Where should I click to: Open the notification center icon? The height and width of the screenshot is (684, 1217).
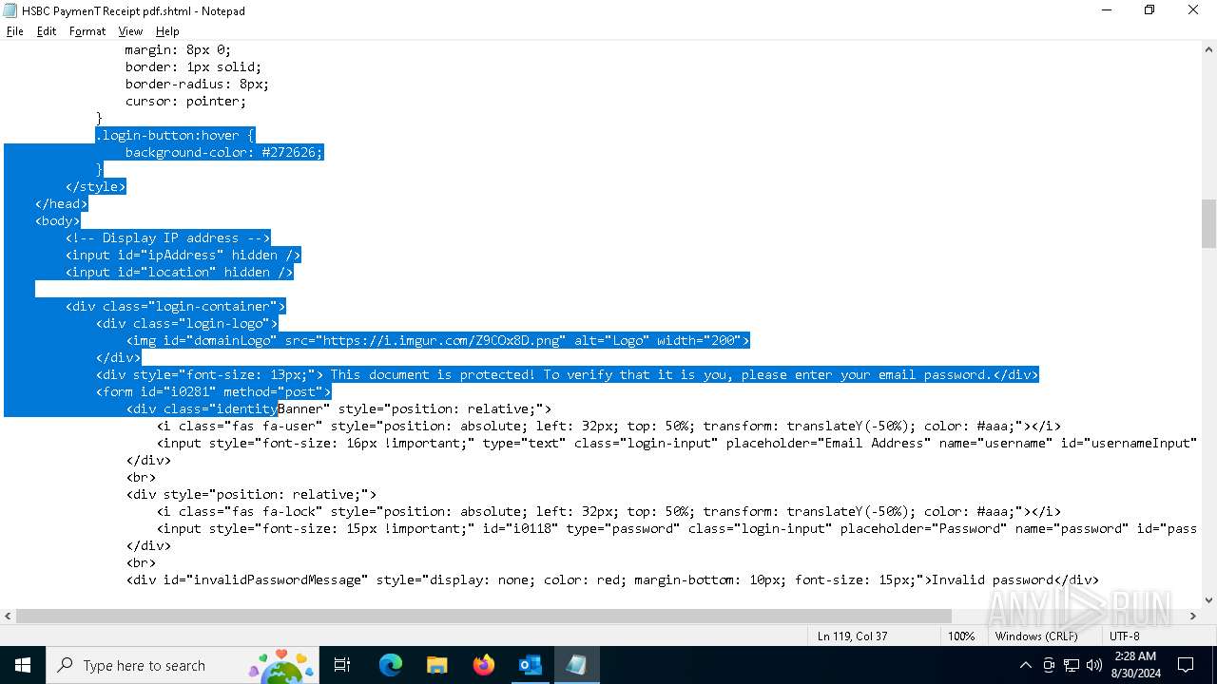click(x=1186, y=665)
